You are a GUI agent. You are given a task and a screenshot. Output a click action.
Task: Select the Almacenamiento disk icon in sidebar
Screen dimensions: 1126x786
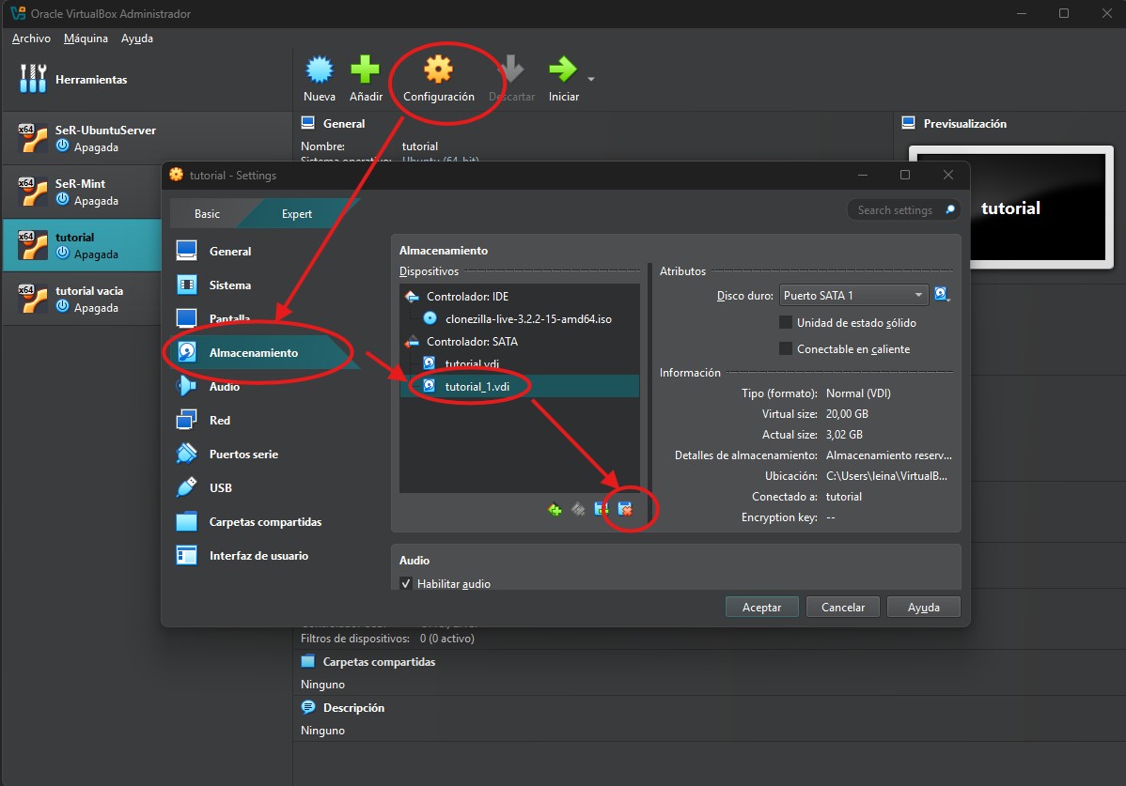(x=187, y=352)
